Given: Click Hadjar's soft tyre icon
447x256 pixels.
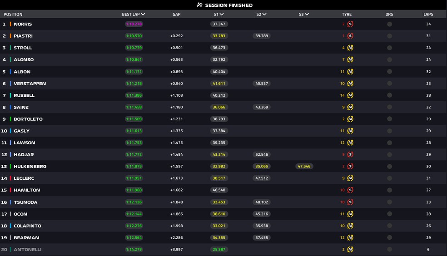Looking at the screenshot, I should click(350, 154).
